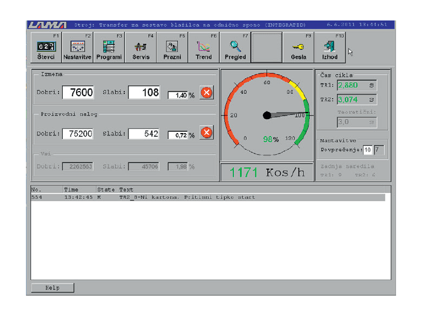
Task: Click the Povprečenje field showing 7
Action: pos(379,150)
